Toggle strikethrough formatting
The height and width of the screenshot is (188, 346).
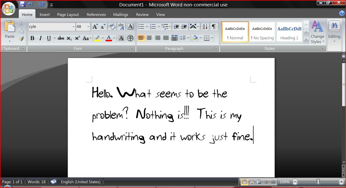[x=61, y=38]
